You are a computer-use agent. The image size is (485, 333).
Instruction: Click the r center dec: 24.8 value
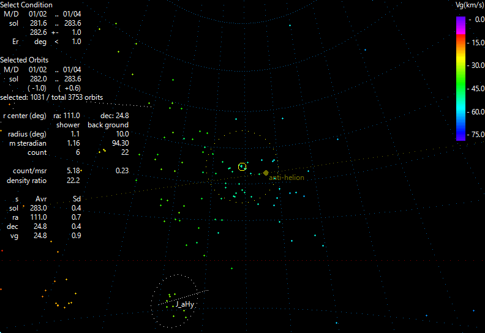click(115, 116)
